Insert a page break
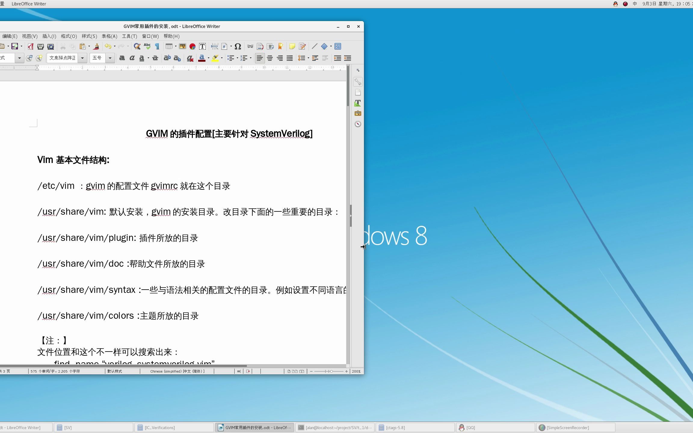This screenshot has height=433, width=693. 214,46
